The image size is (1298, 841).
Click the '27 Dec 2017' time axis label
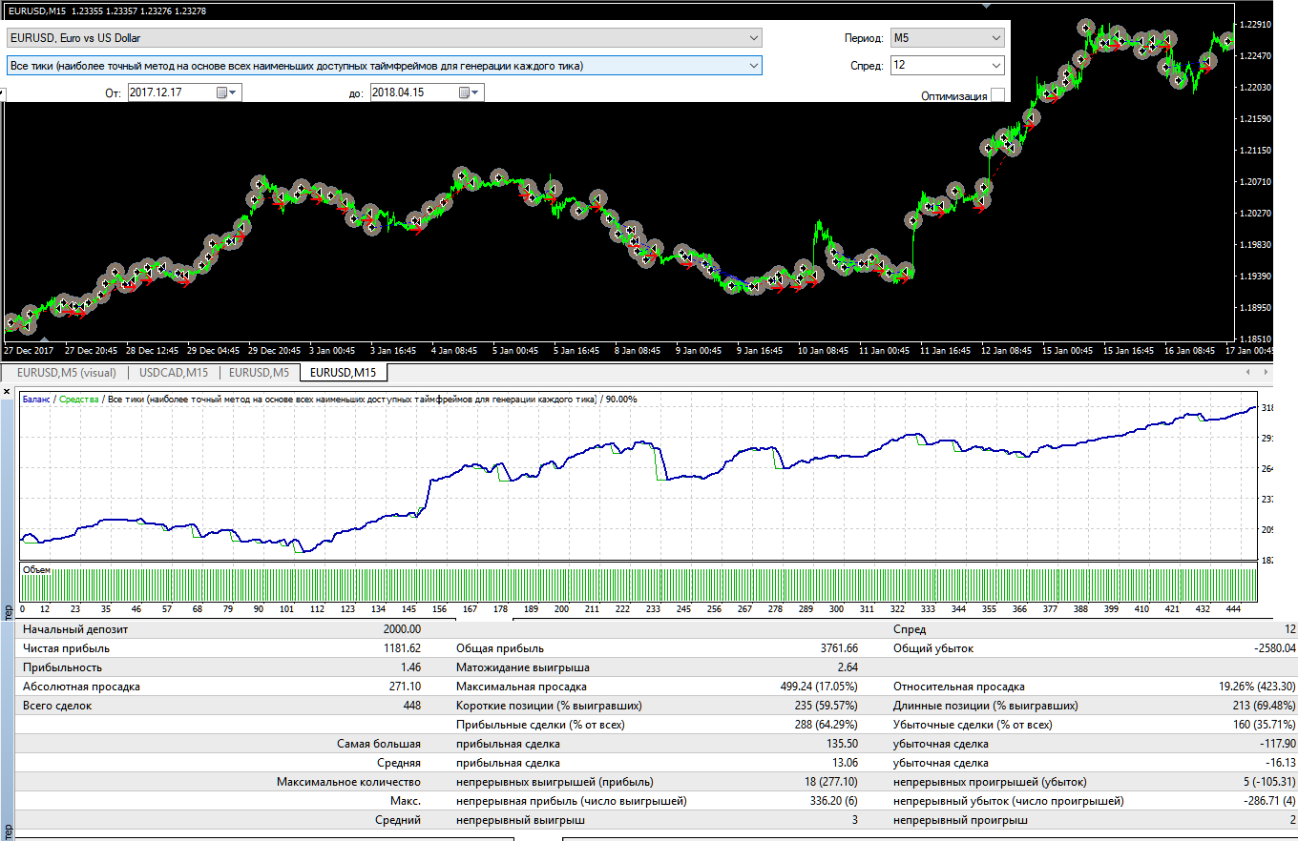29,350
